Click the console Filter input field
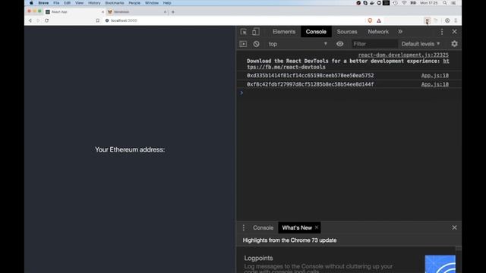This screenshot has height=273, width=486. click(x=374, y=44)
